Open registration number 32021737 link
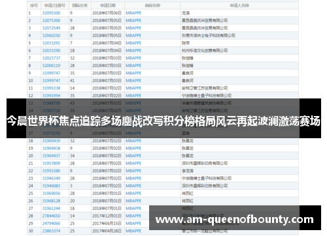 click(51, 58)
